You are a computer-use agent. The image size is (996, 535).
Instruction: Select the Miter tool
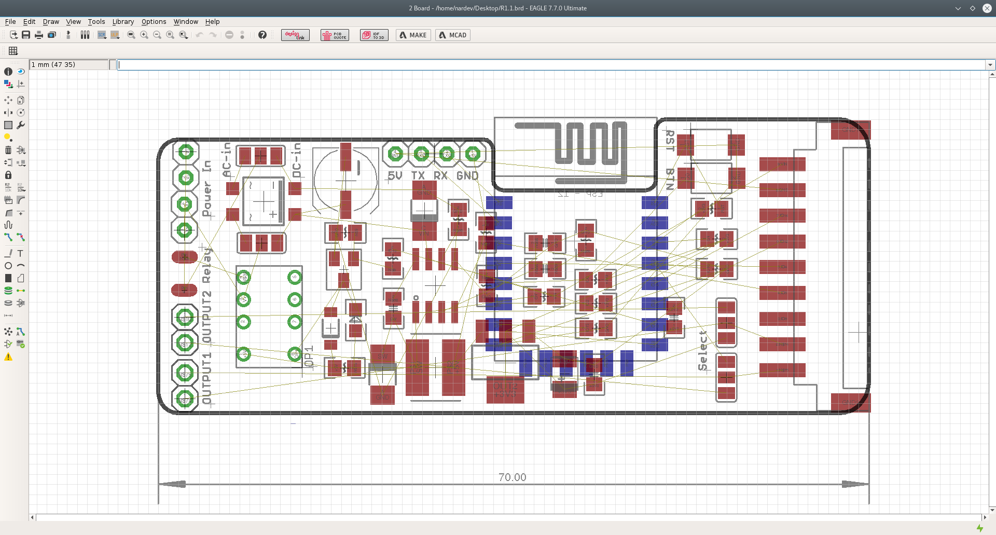21,200
